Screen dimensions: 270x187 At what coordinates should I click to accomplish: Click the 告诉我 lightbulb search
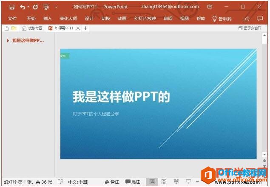pos(222,19)
